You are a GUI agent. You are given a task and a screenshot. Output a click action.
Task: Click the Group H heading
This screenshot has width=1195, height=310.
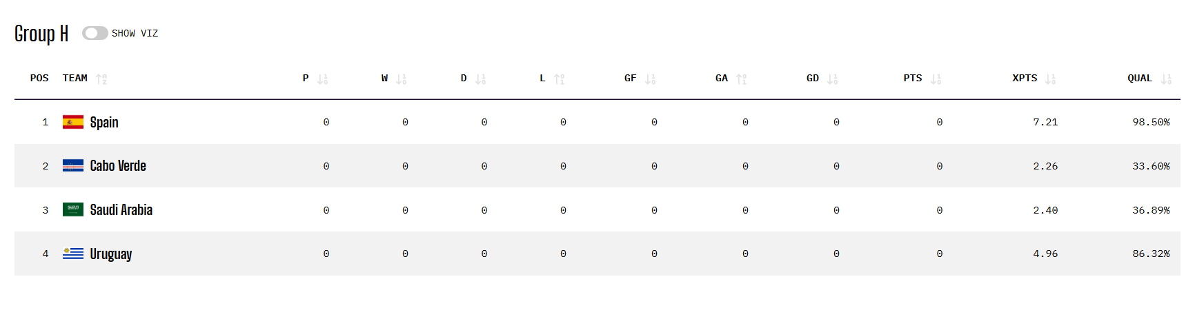coord(41,34)
